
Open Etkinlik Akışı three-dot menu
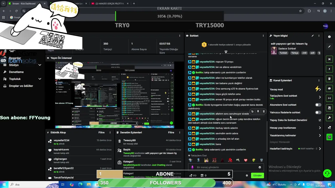pyautogui.click(x=110, y=133)
